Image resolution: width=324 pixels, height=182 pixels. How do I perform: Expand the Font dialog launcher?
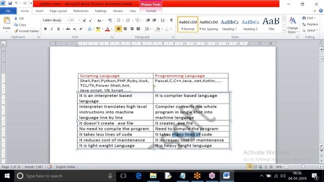(112, 37)
